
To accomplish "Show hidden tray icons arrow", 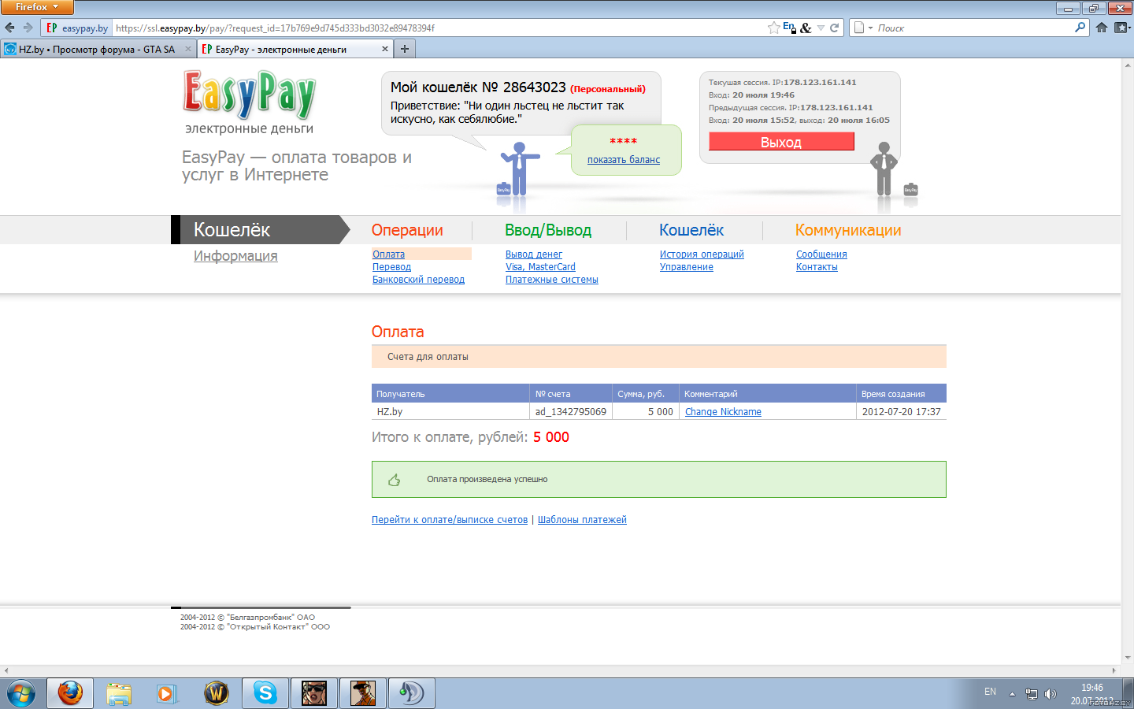I will pos(1012,694).
